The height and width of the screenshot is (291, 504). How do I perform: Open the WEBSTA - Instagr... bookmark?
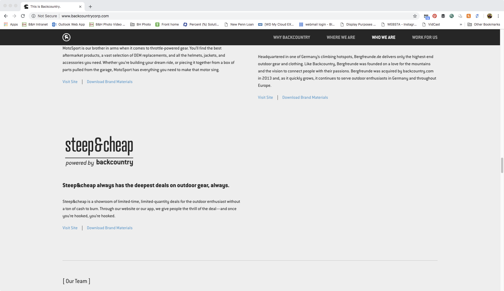click(x=399, y=24)
